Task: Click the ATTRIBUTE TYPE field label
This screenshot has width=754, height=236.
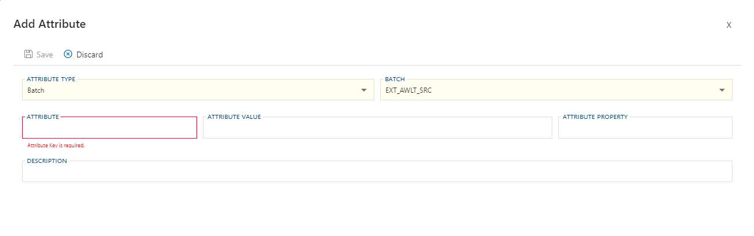Action: [x=51, y=79]
